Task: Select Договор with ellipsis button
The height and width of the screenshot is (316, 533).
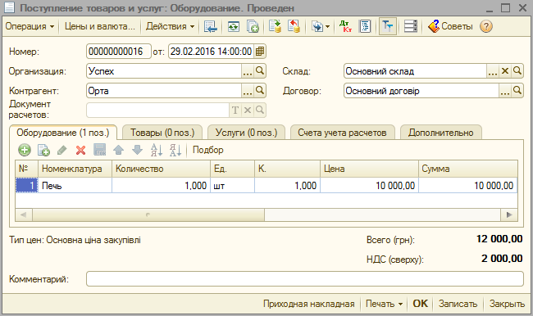Action: coord(505,91)
